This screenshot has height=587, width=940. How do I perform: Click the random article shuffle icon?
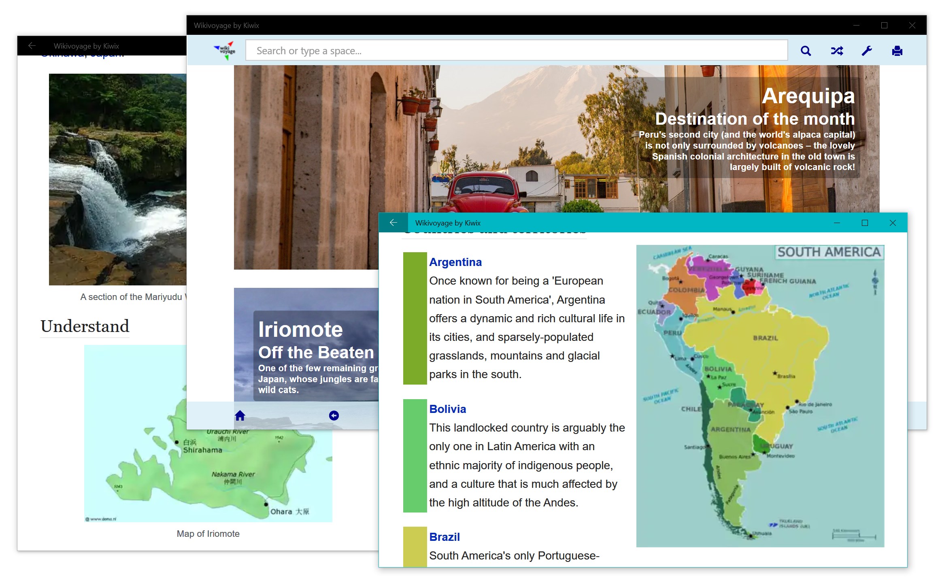tap(836, 51)
